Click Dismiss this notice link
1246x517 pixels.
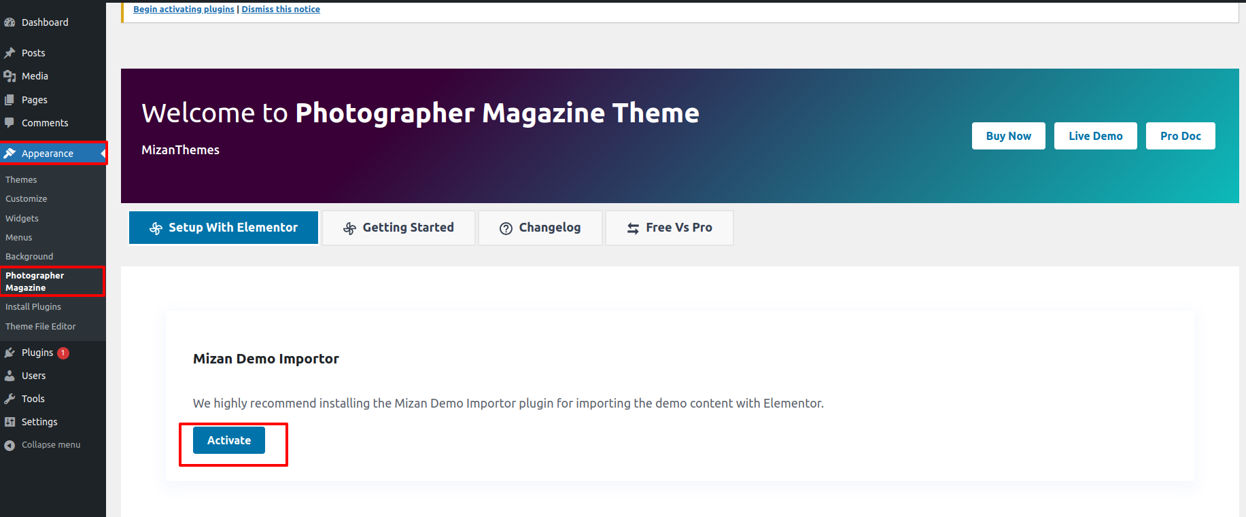[281, 10]
